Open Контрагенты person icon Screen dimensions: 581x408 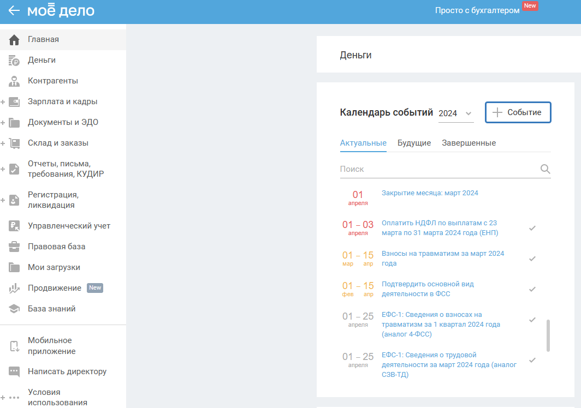15,81
